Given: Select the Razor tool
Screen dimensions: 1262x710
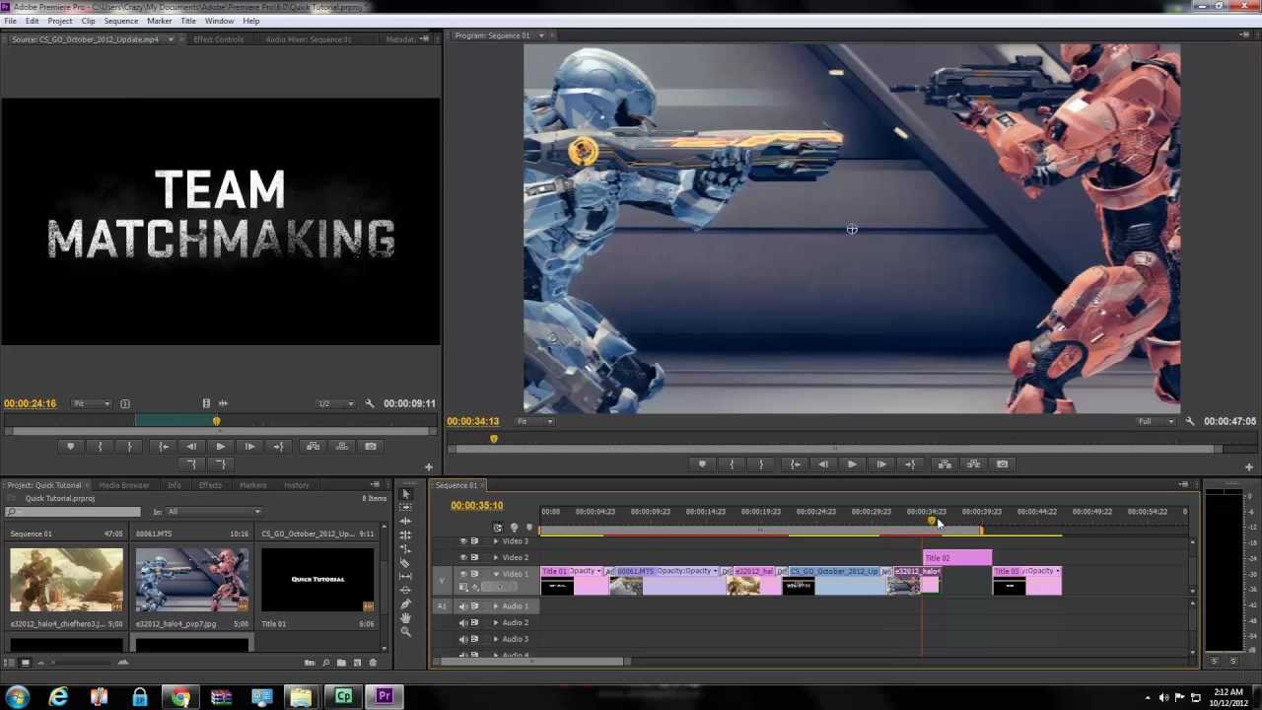Looking at the screenshot, I should (405, 562).
